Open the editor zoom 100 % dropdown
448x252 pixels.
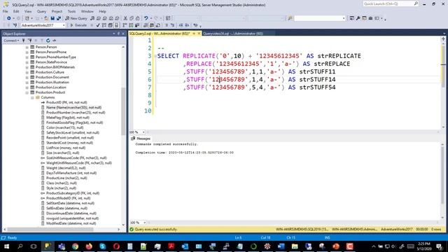coord(143,132)
